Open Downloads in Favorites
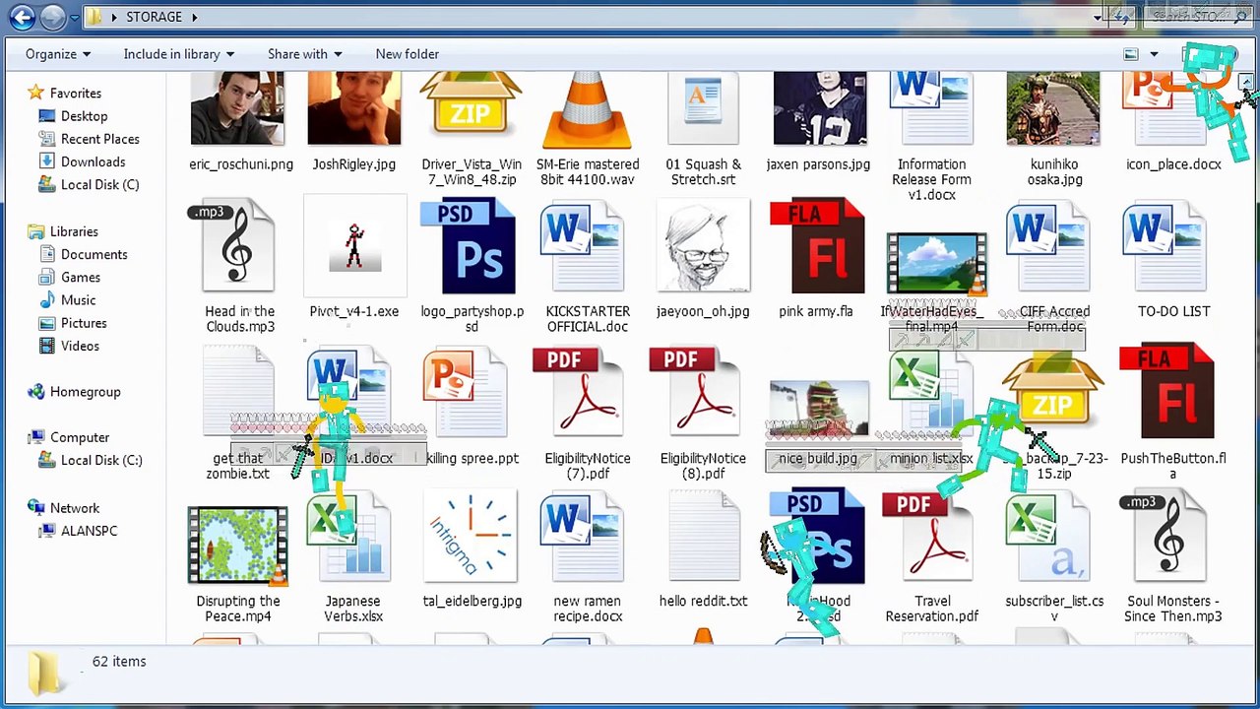1260x709 pixels. point(82,161)
